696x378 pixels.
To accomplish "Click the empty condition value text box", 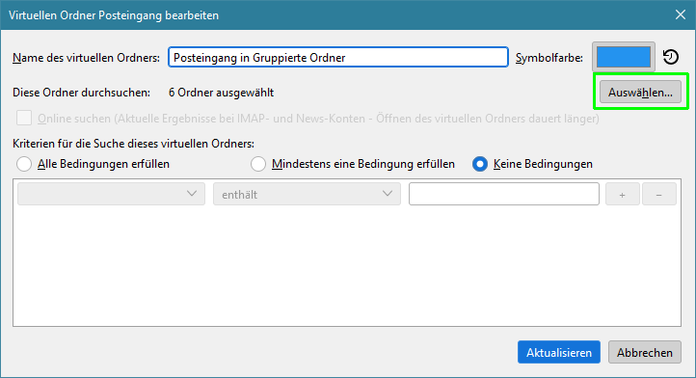I will click(504, 194).
